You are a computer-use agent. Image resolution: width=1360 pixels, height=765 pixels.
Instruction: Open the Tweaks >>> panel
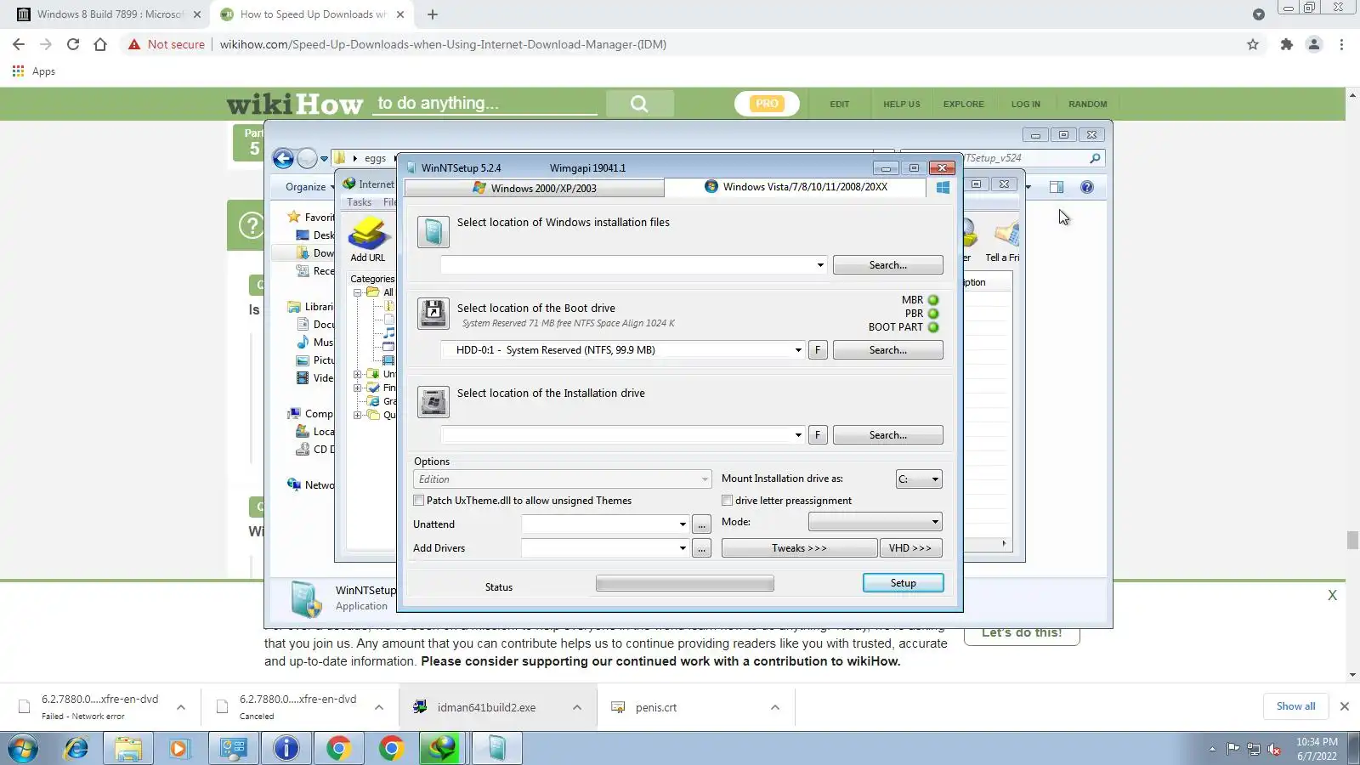pyautogui.click(x=799, y=548)
